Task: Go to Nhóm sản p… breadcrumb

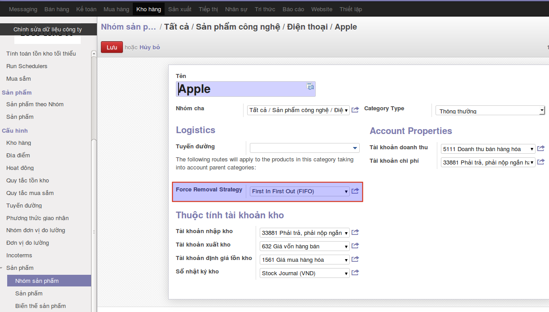Action: pyautogui.click(x=128, y=27)
